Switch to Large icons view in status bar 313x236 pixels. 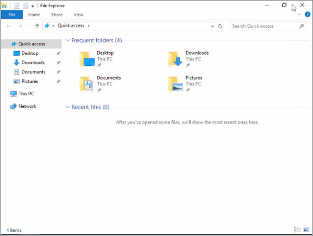pos(306,230)
